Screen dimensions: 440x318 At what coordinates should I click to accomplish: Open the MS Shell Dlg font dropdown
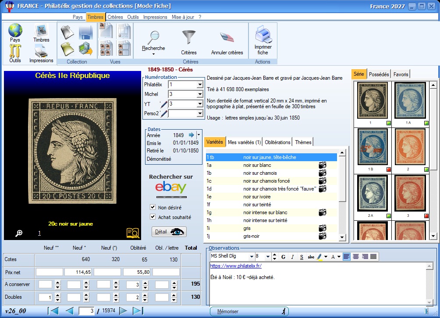pos(252,257)
